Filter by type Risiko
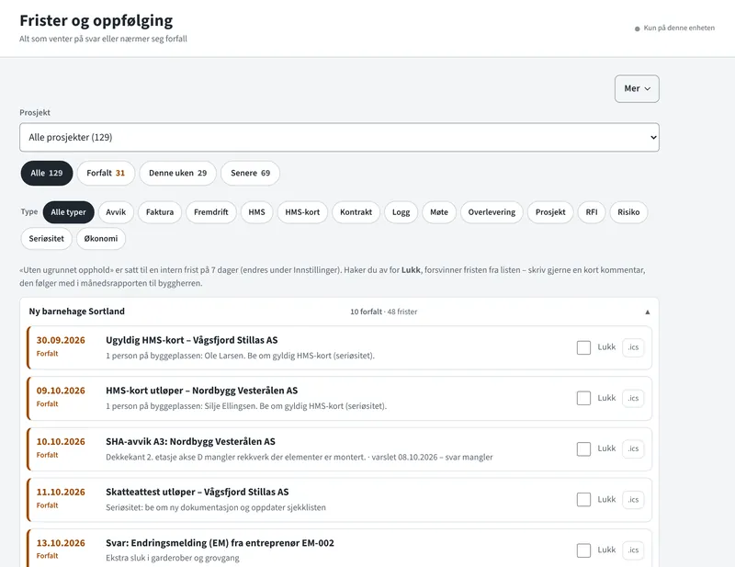 [x=628, y=212]
